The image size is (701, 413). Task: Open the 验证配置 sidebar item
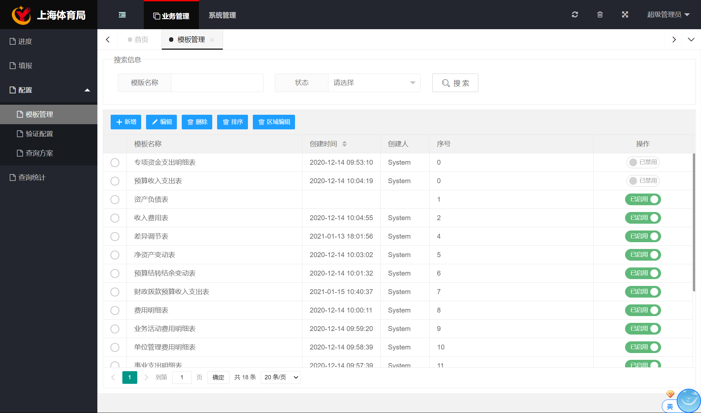click(x=39, y=134)
